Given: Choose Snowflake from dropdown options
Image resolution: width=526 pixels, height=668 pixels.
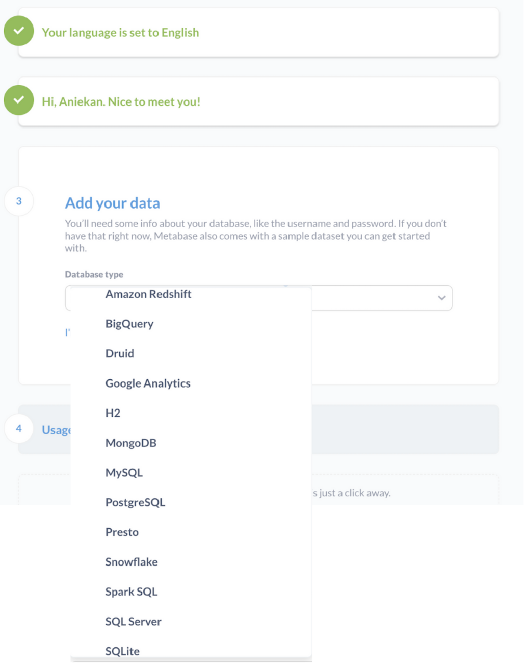Looking at the screenshot, I should pos(131,562).
